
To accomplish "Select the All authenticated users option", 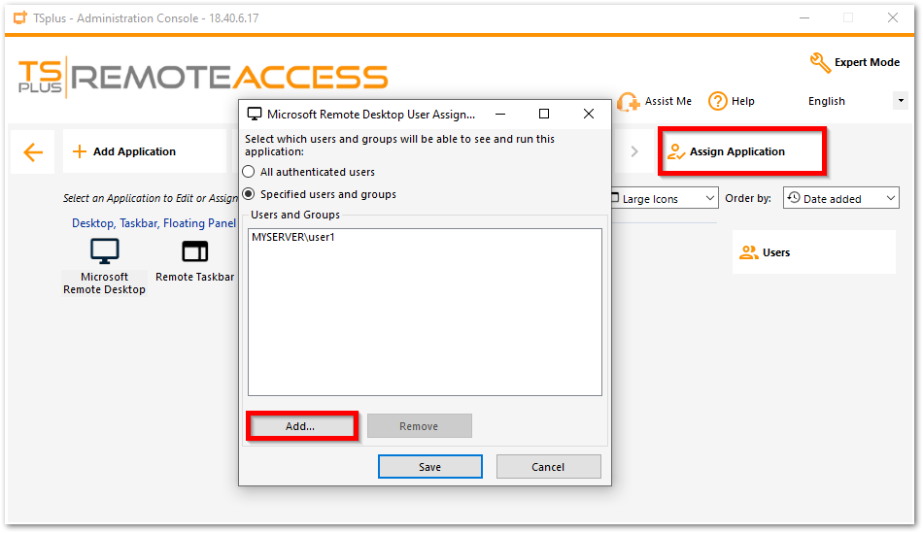I will point(249,172).
